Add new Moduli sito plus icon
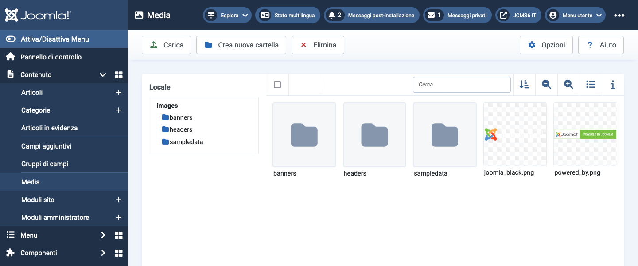 (118, 200)
